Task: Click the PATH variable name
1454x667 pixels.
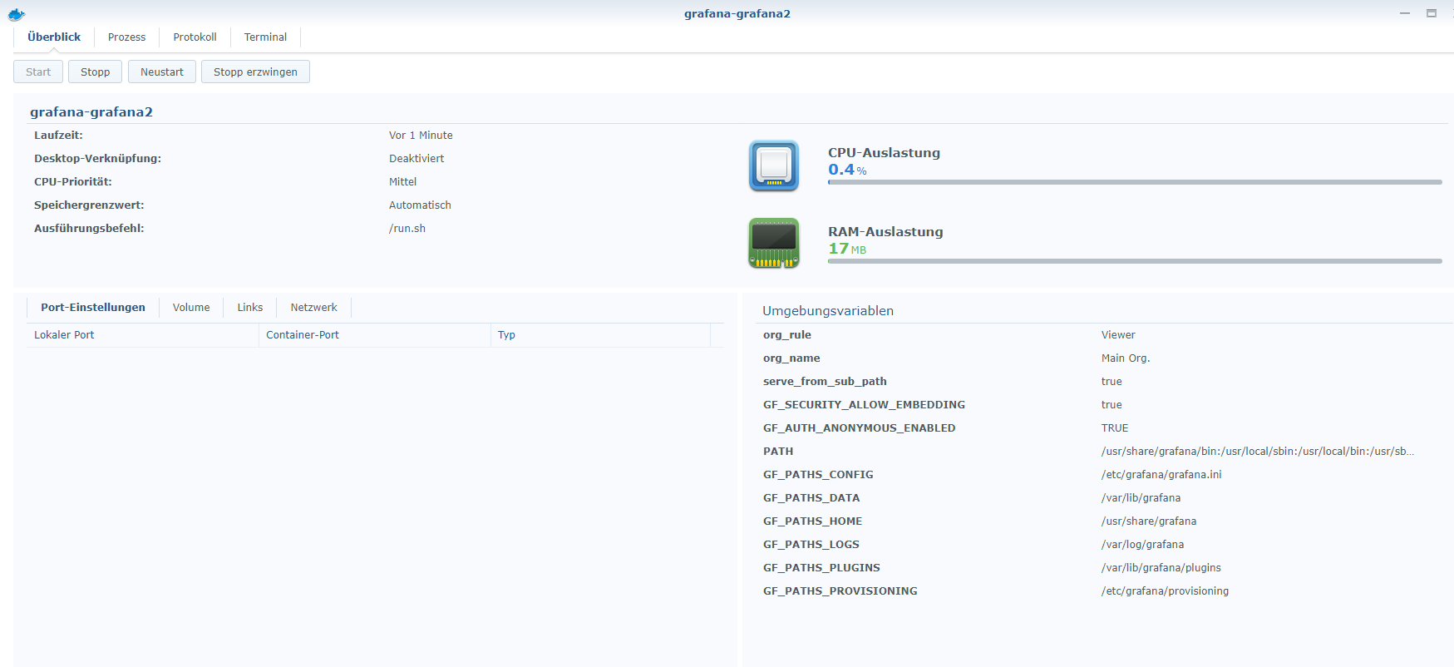Action: click(778, 451)
